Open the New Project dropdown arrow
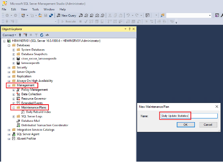Viewport: 223px width, 162px height. [x=27, y=15]
